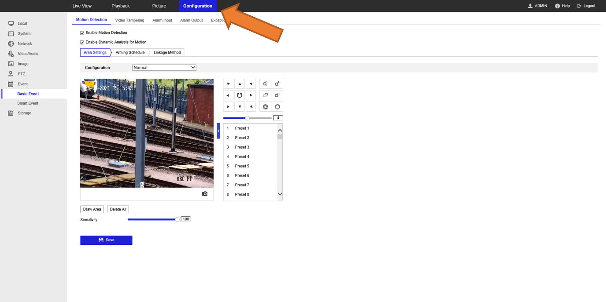
Task: Uncheck Enable Dynamic Analysis for Motion
Action: tap(82, 42)
